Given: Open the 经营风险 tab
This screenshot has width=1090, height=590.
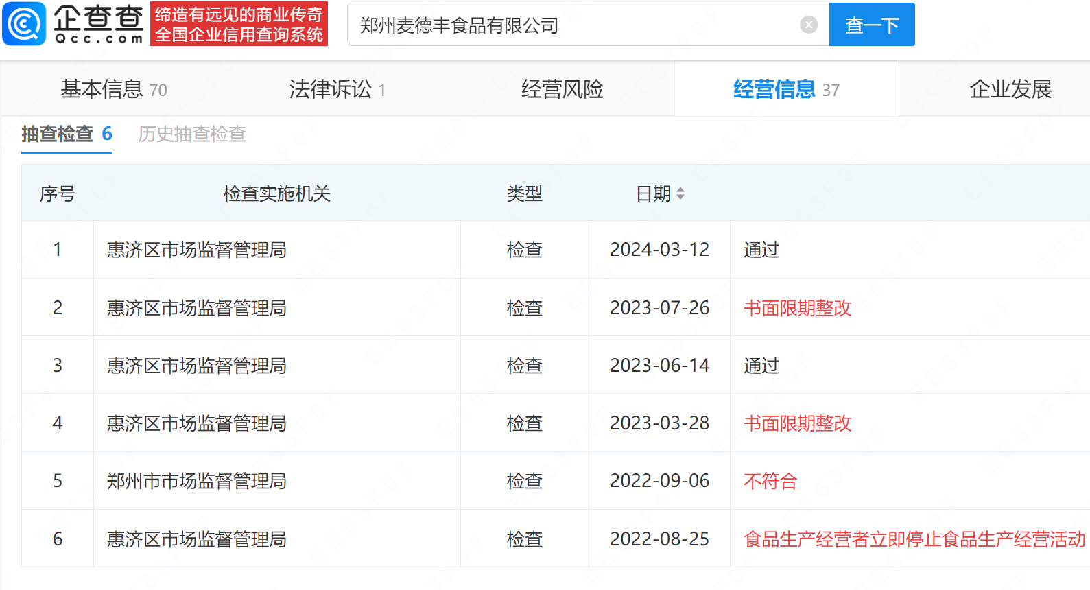Looking at the screenshot, I should 562,89.
